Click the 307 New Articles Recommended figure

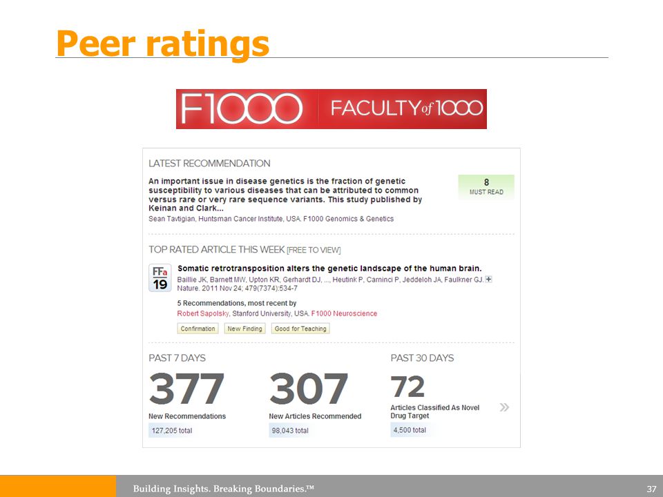[x=309, y=389]
